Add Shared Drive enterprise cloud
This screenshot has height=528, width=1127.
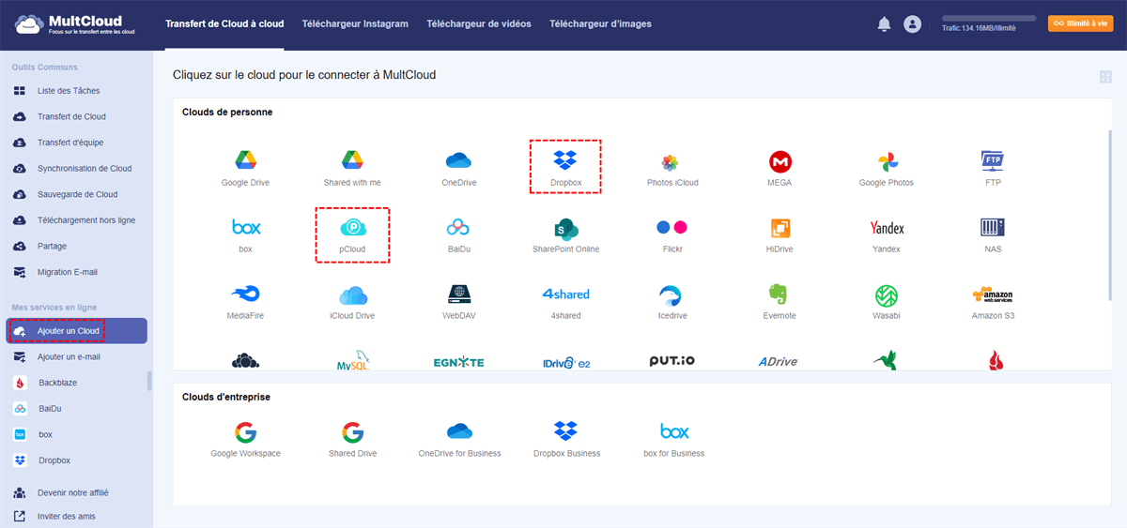point(352,439)
